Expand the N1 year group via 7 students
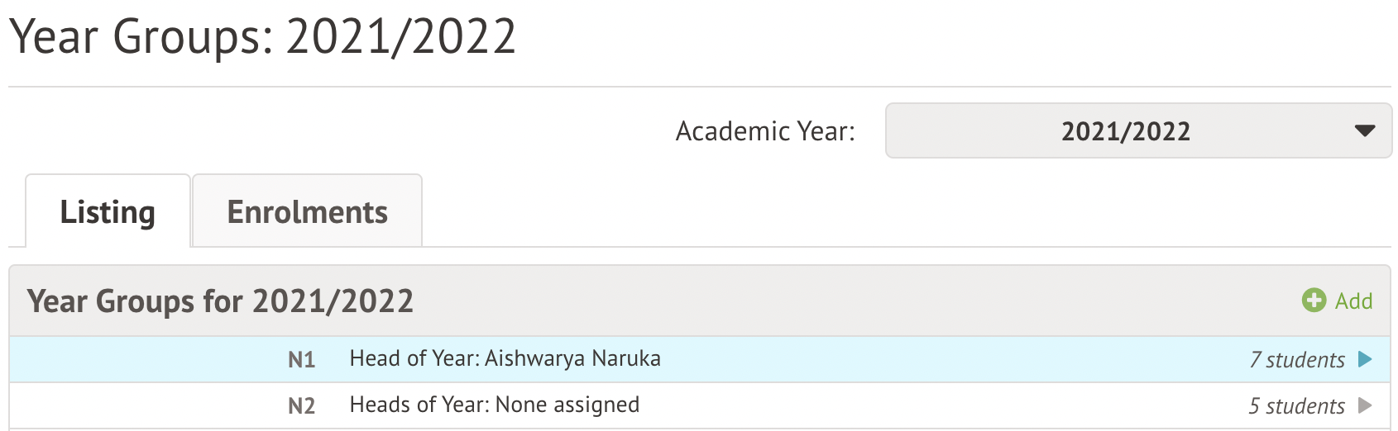The height and width of the screenshot is (431, 1398). [x=1297, y=360]
